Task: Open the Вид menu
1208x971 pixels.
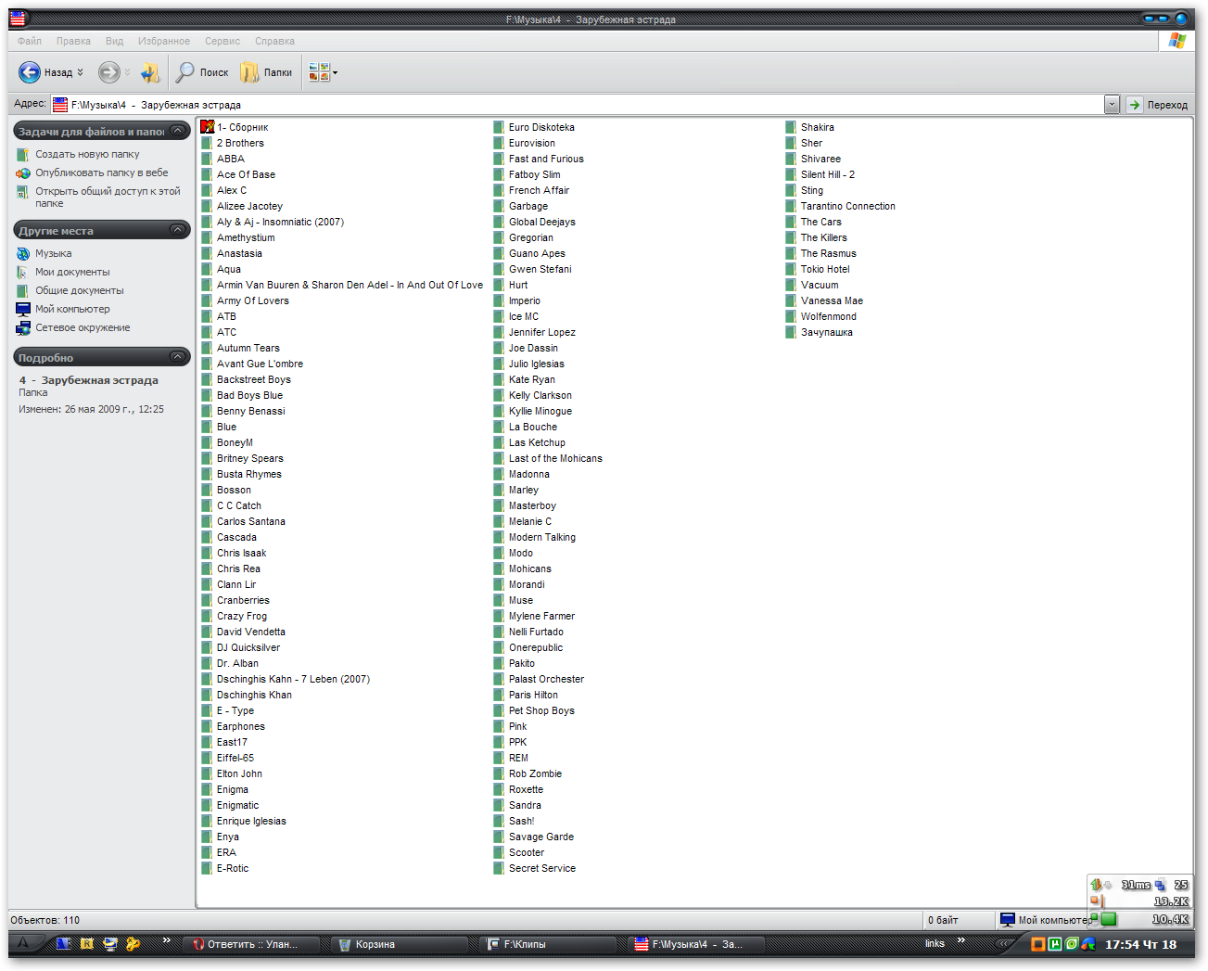Action: click(114, 41)
